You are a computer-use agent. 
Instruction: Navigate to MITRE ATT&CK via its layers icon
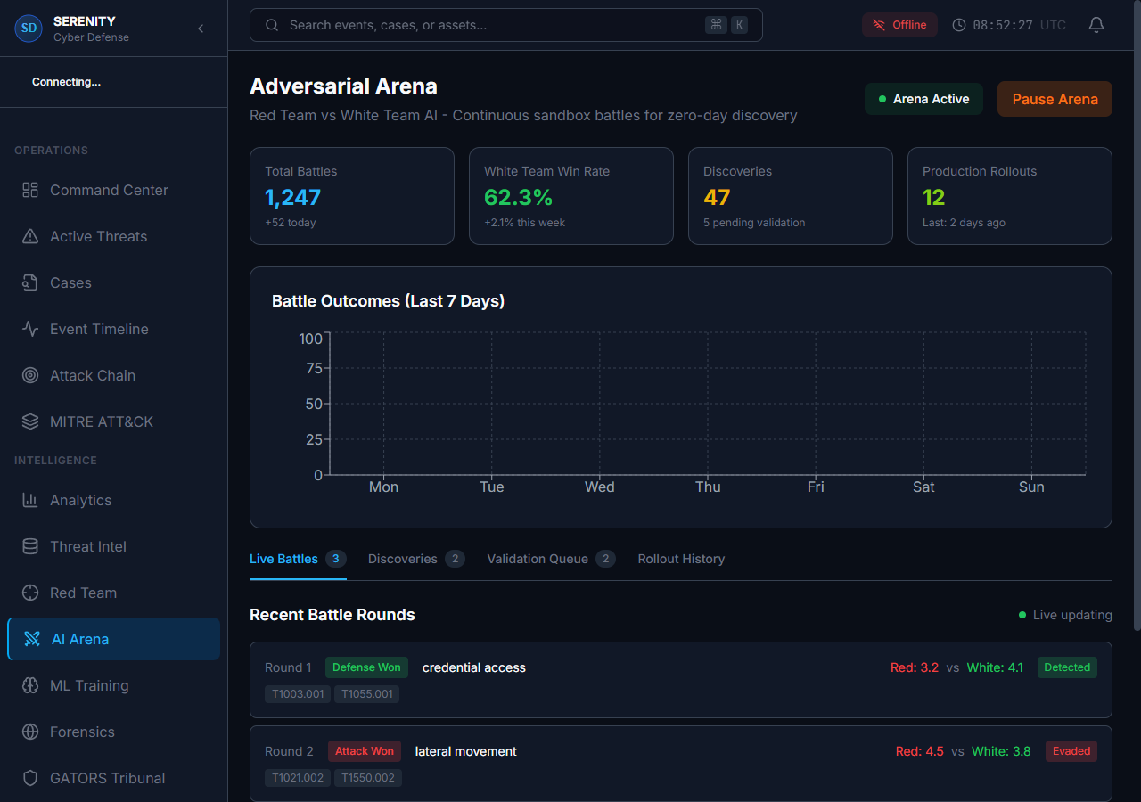[29, 421]
